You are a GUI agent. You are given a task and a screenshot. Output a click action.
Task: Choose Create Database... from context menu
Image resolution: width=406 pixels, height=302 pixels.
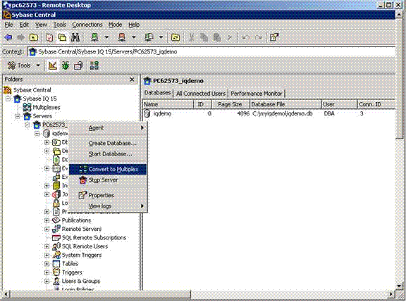coord(108,143)
